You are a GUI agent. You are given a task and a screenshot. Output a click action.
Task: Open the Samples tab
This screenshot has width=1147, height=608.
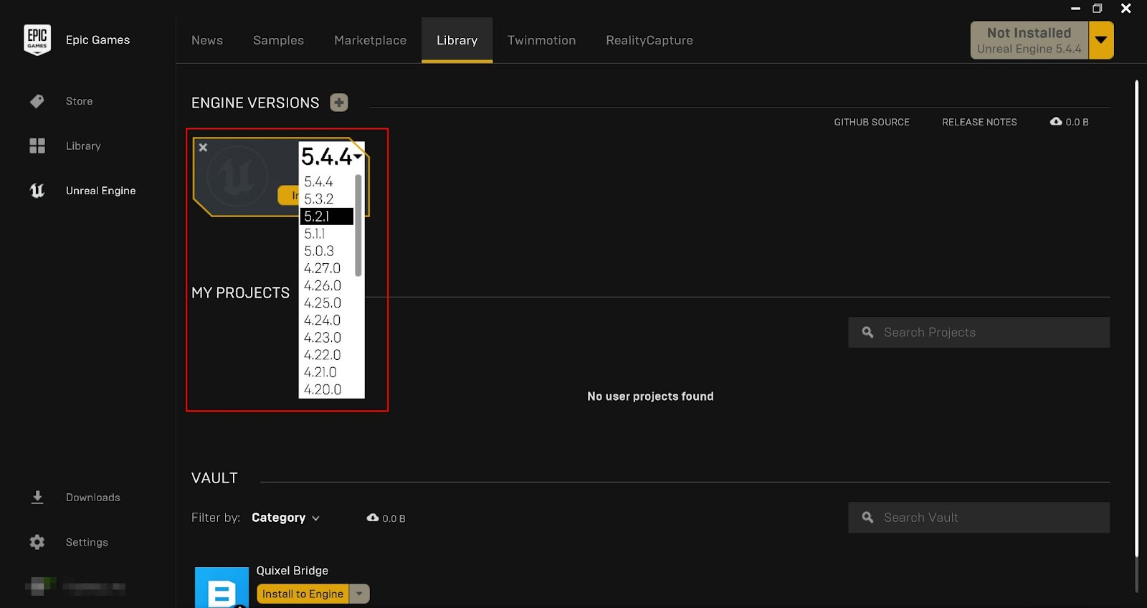pos(278,40)
